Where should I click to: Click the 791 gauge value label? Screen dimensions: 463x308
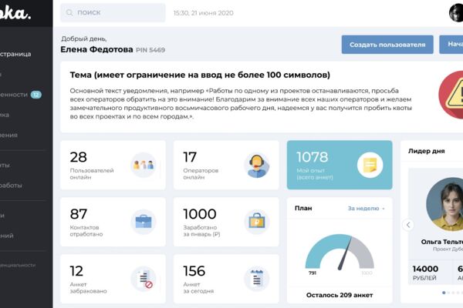coord(313,273)
